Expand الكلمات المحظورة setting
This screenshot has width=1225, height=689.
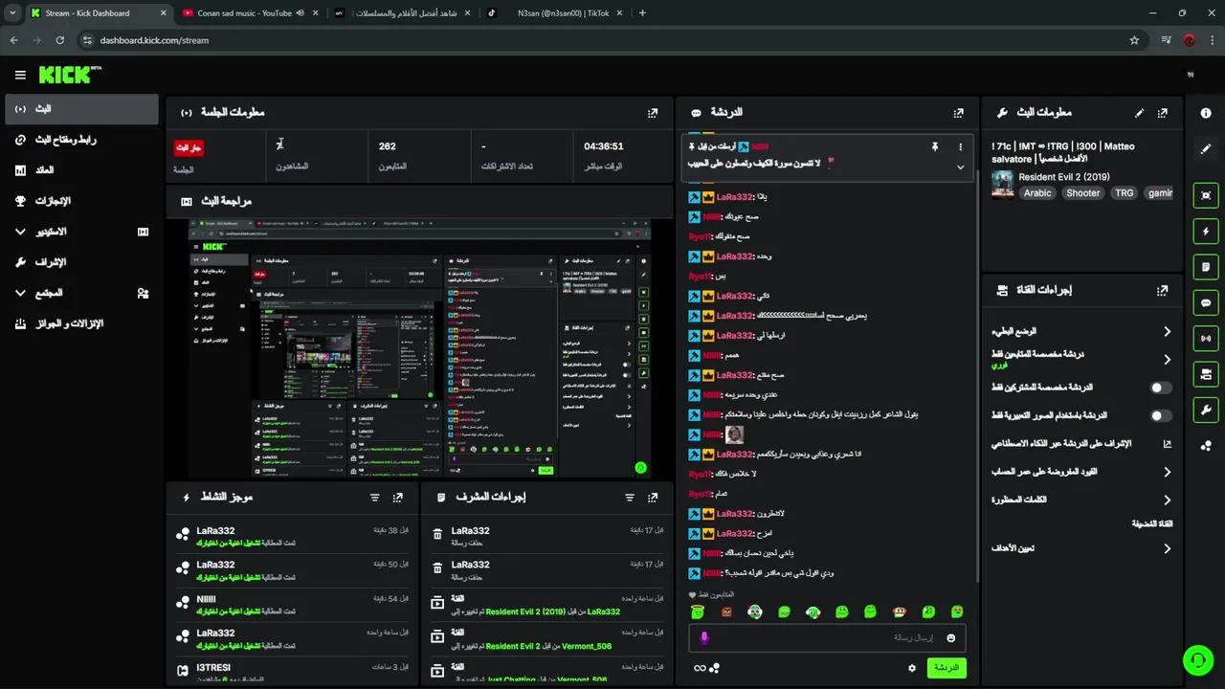coord(1167,500)
